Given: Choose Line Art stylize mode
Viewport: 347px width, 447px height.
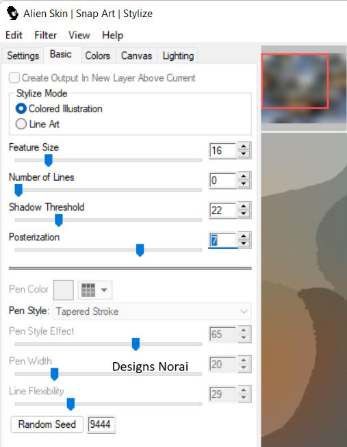Looking at the screenshot, I should point(21,124).
